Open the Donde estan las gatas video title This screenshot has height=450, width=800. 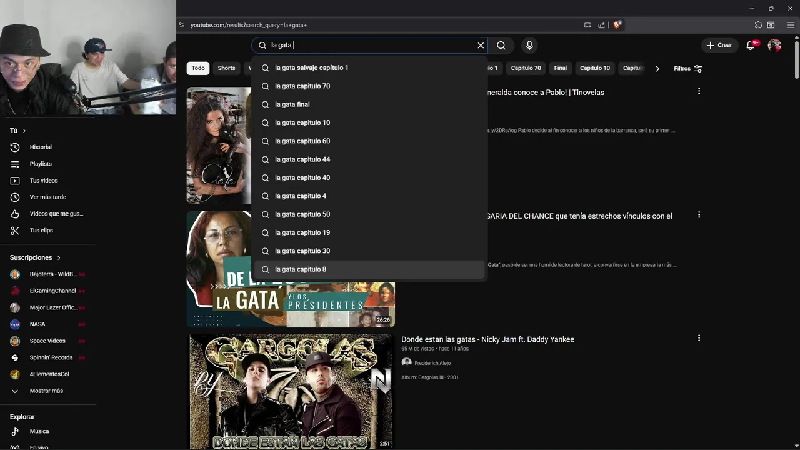tap(487, 339)
